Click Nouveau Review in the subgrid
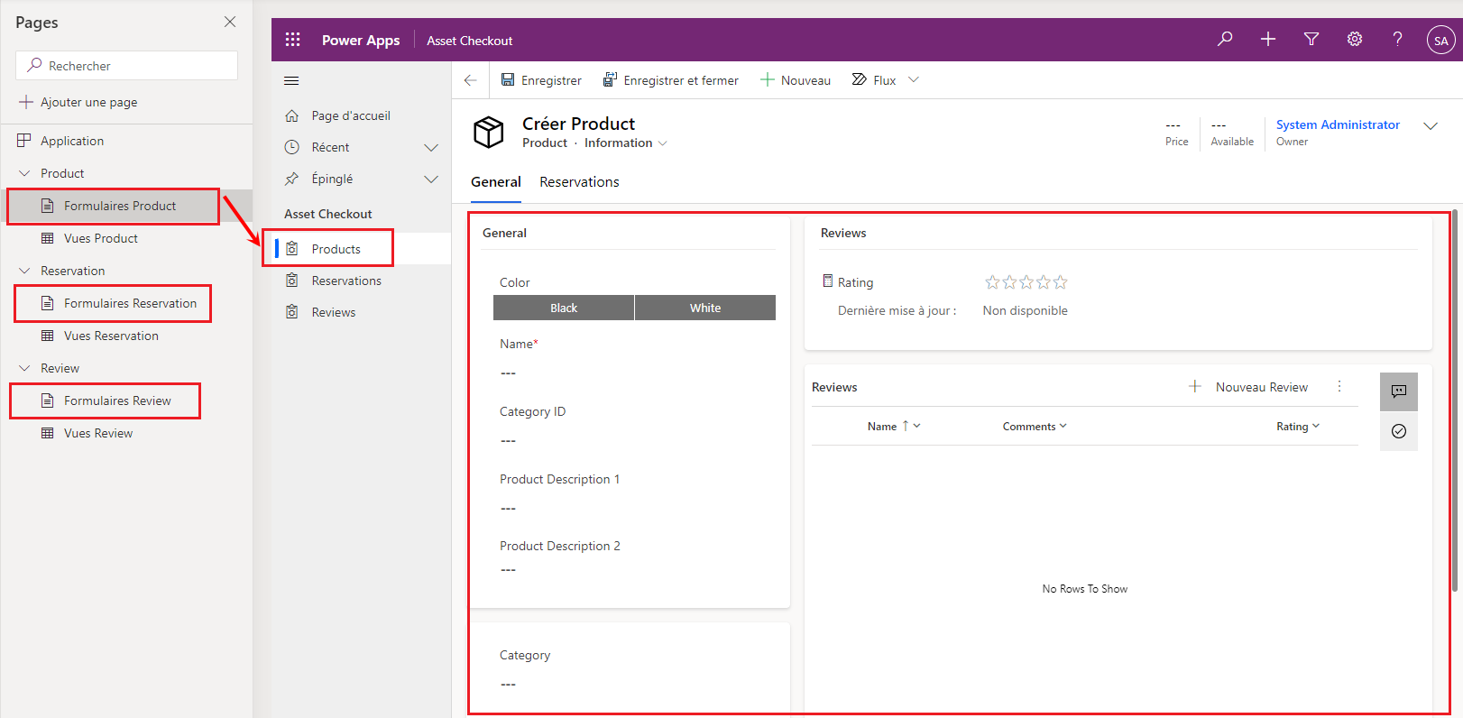1463x718 pixels. click(x=1248, y=387)
